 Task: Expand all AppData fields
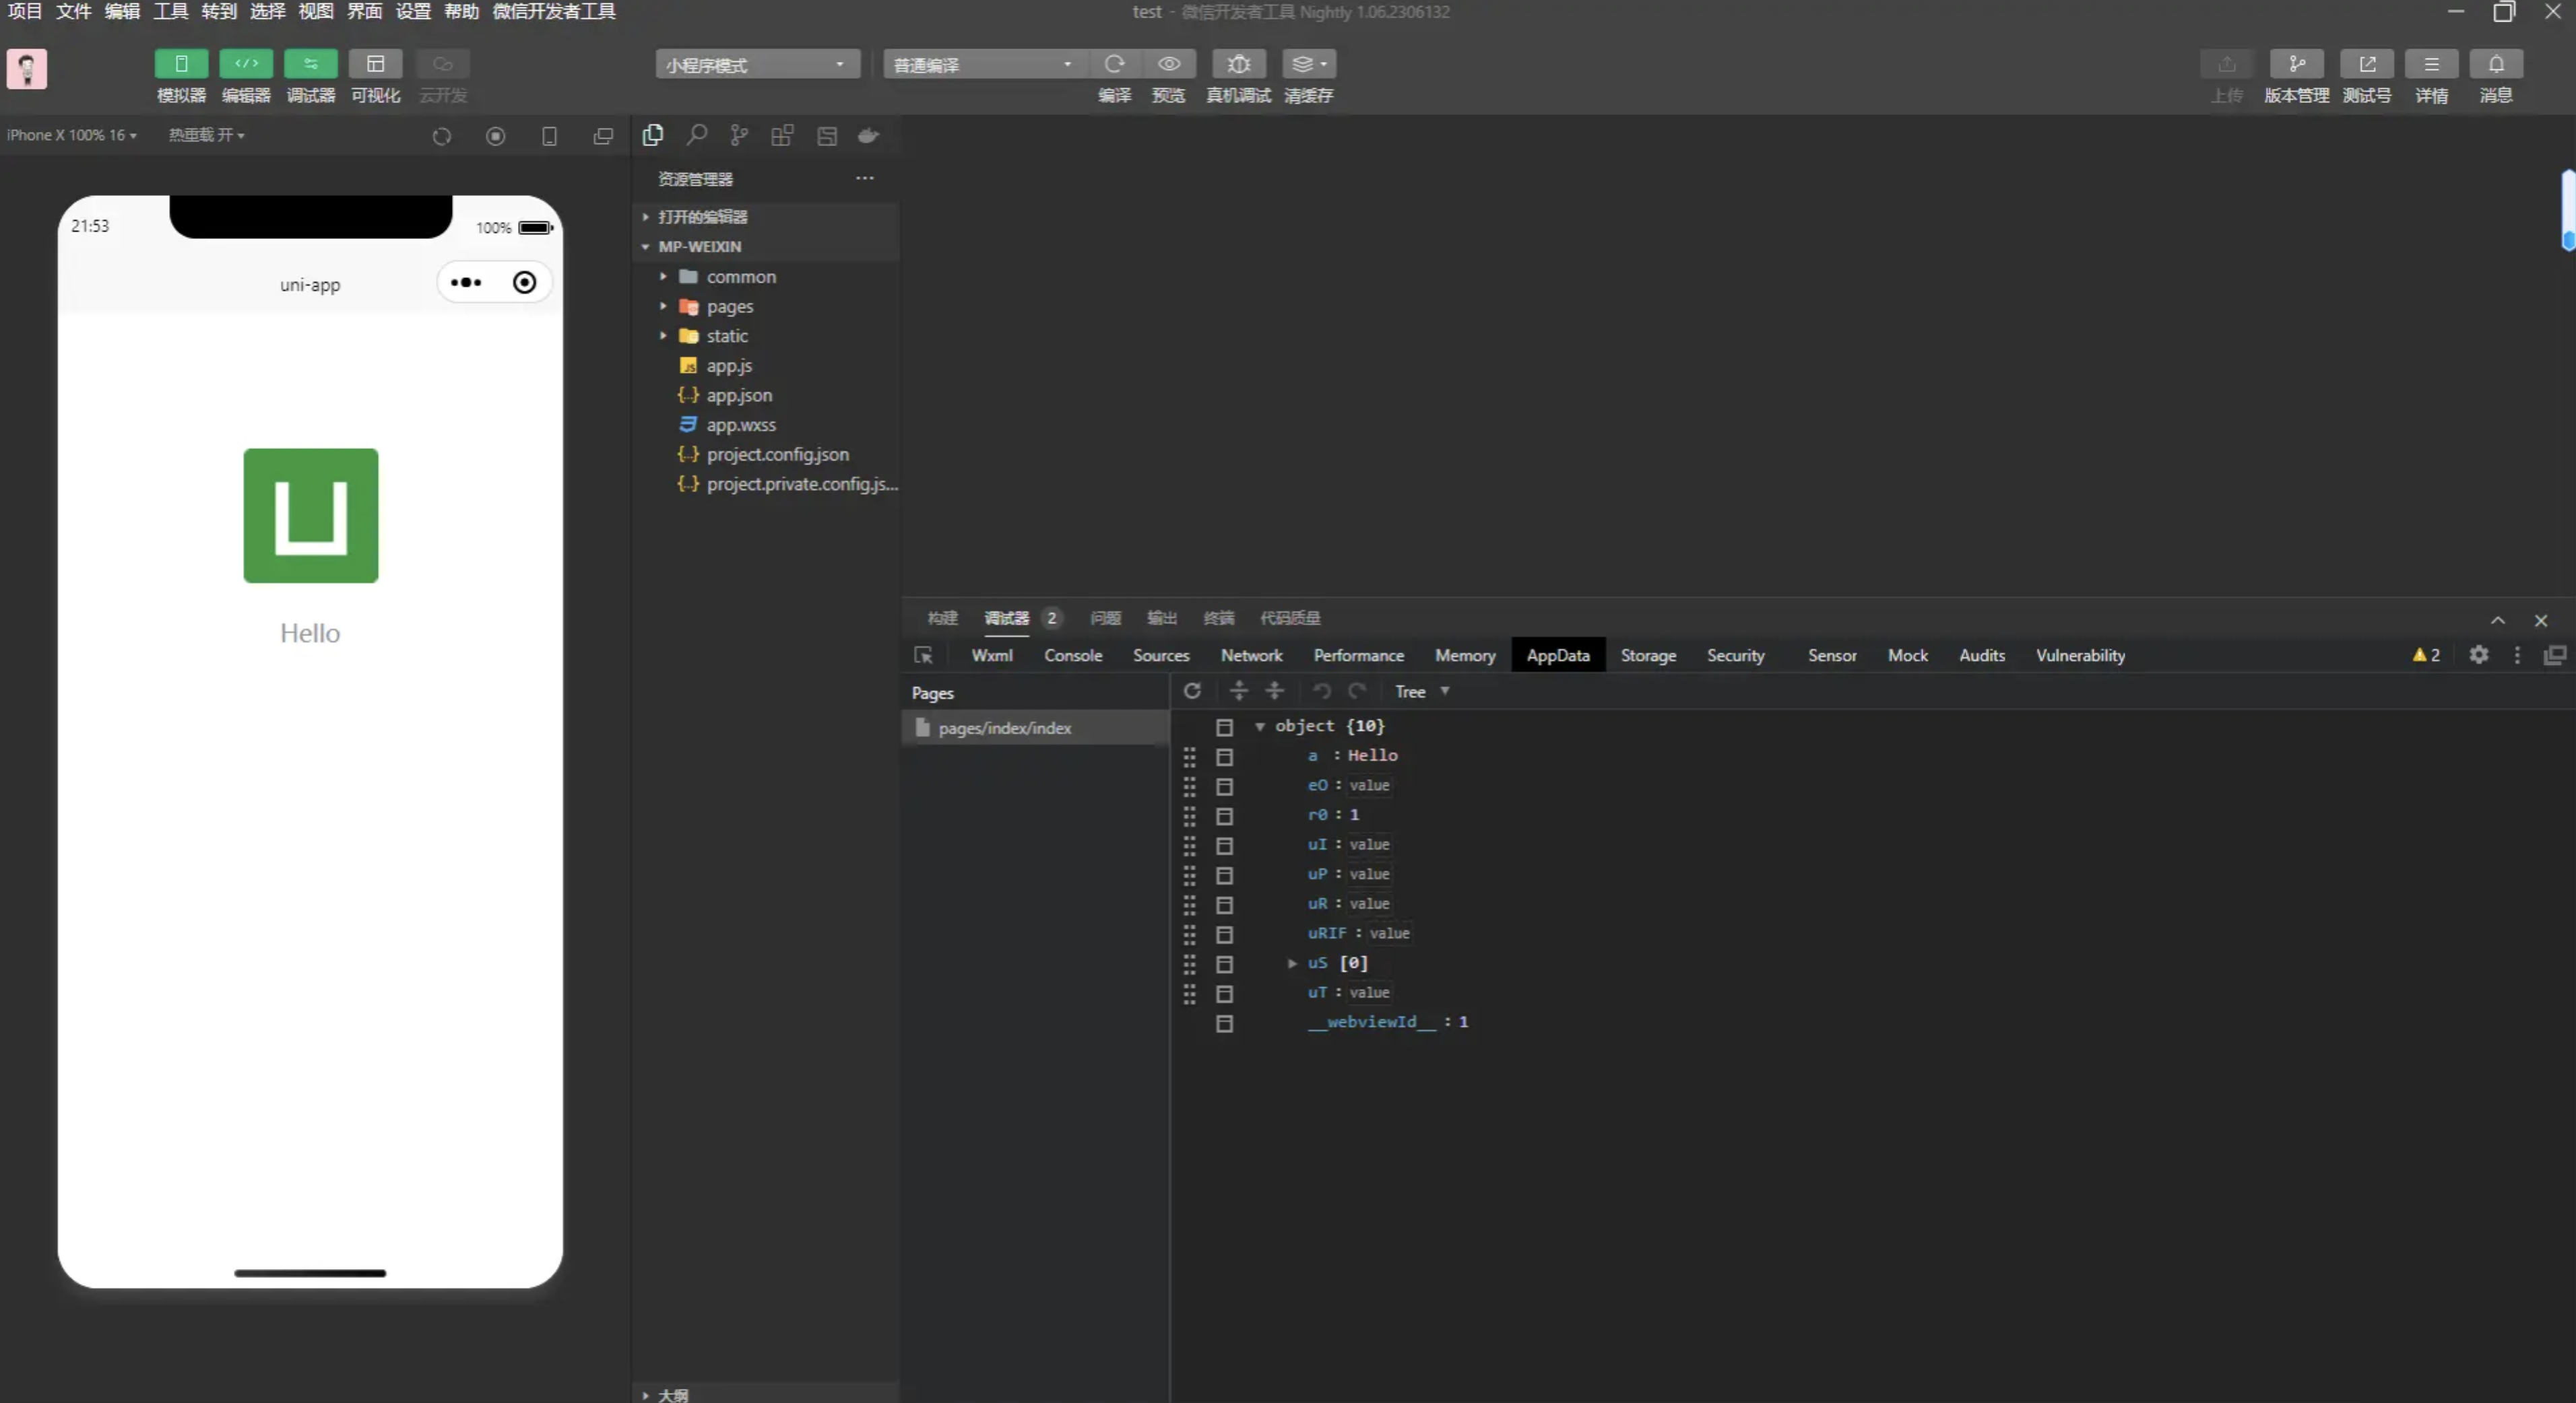[1238, 691]
